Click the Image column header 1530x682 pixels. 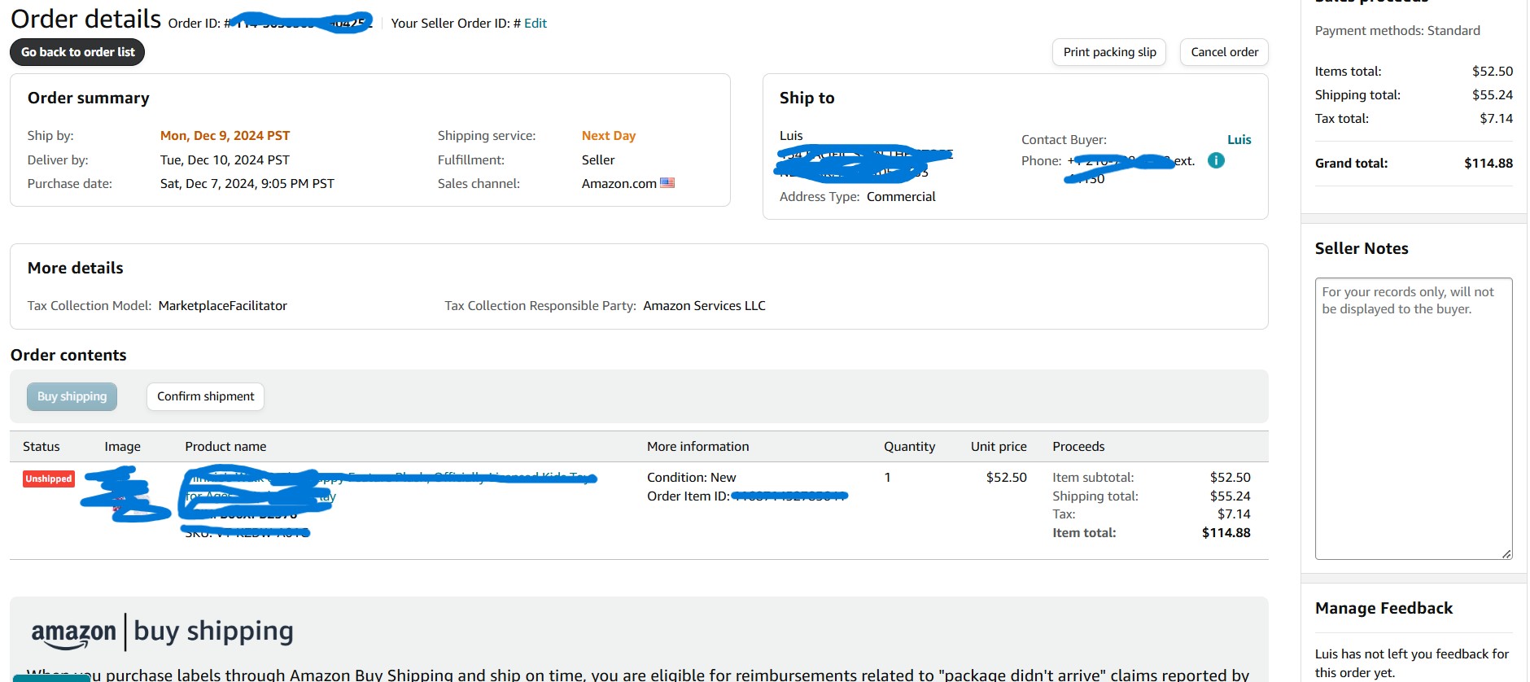tap(122, 447)
